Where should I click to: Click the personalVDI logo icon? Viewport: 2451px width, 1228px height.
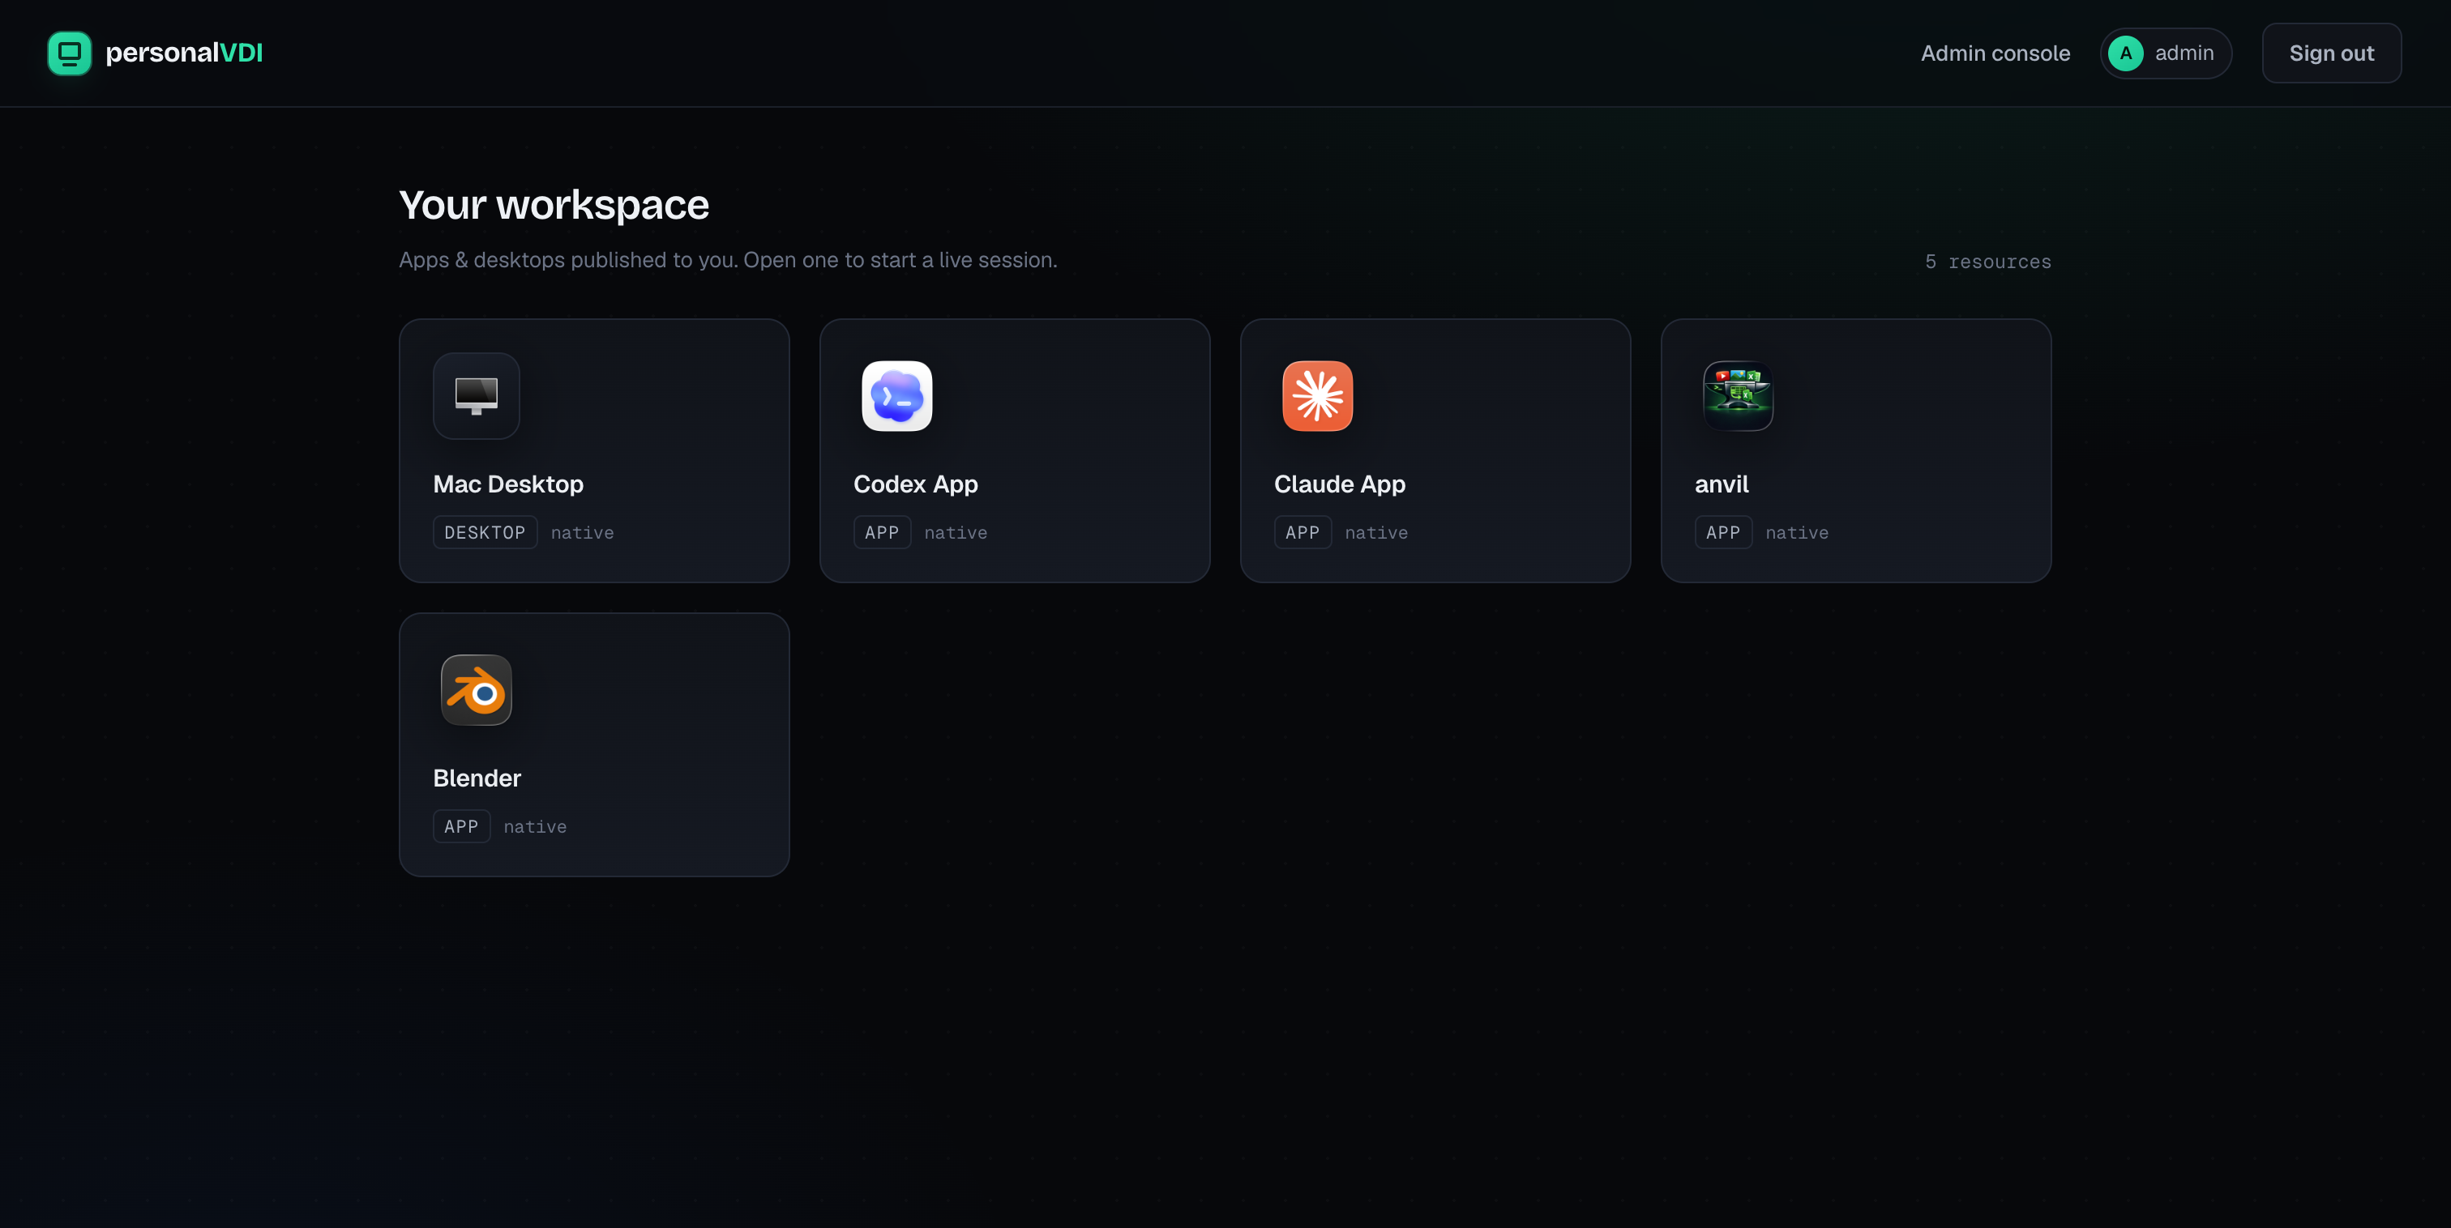click(70, 53)
